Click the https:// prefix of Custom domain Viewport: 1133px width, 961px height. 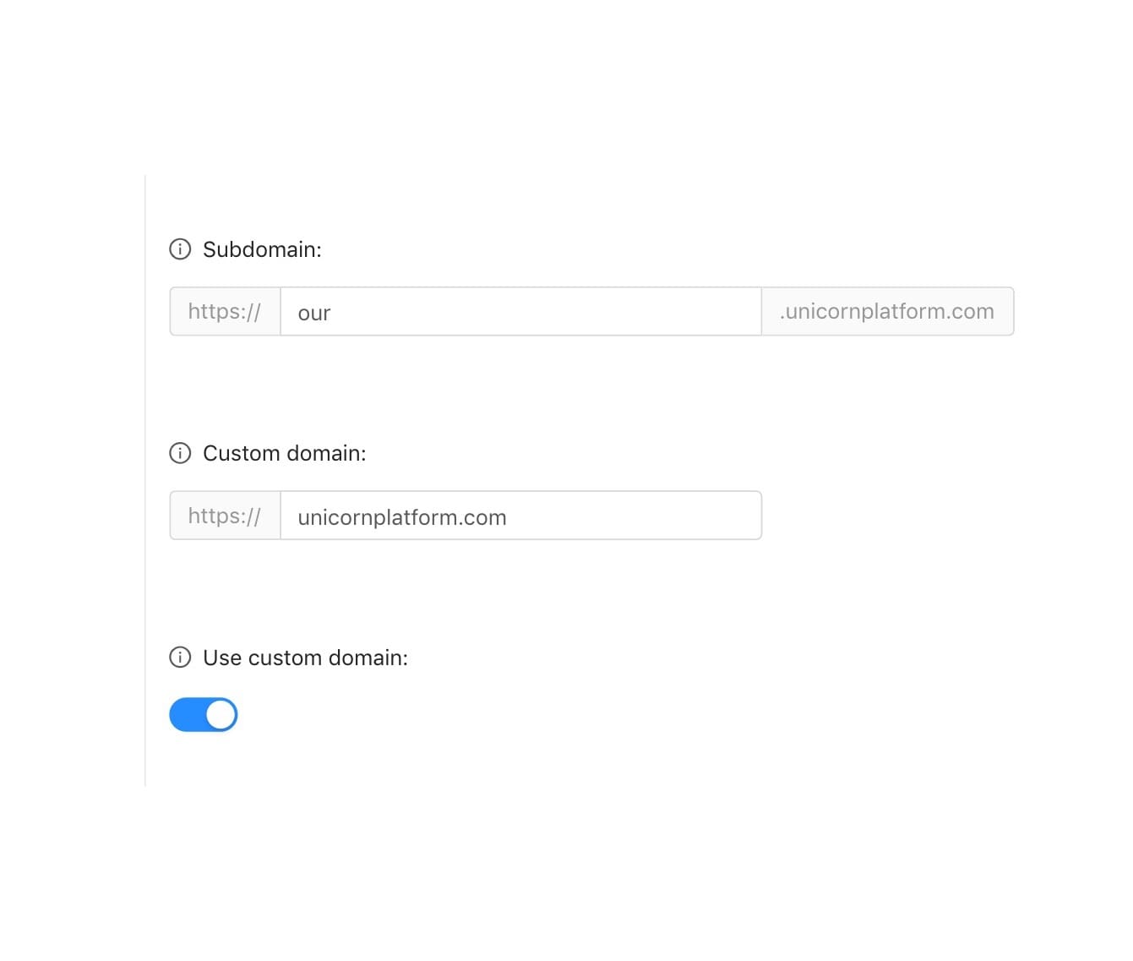(225, 516)
